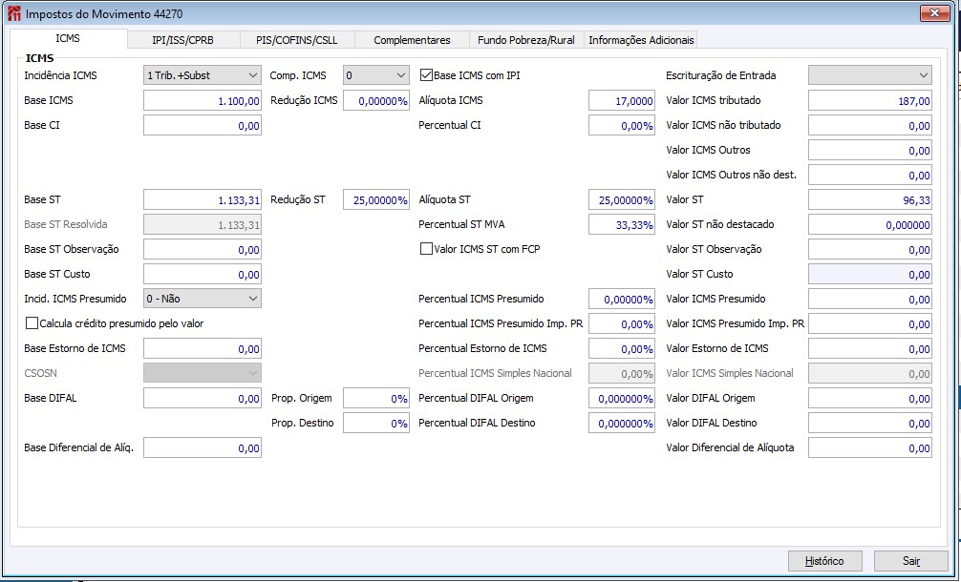Image resolution: width=961 pixels, height=582 pixels.
Task: Click the Percentual Estorno de ICMS field
Action: [x=622, y=348]
